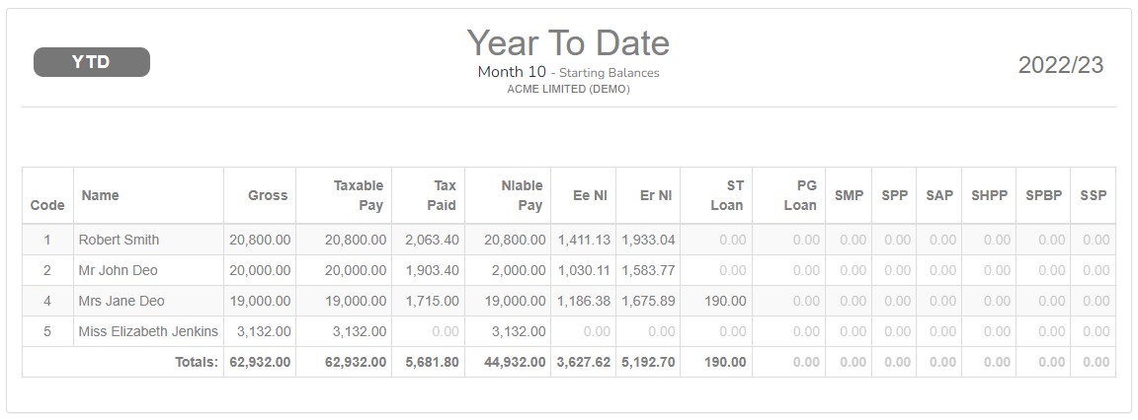Click the SAP column header
The width and height of the screenshot is (1138, 420).
[939, 195]
